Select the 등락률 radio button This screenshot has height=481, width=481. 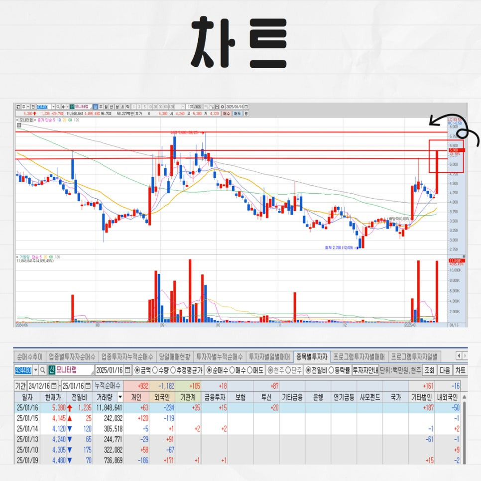point(331,370)
